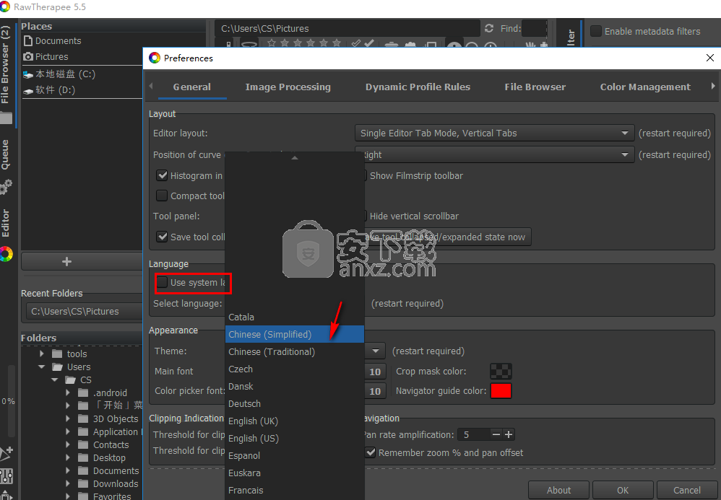Click the About button

tap(558, 490)
